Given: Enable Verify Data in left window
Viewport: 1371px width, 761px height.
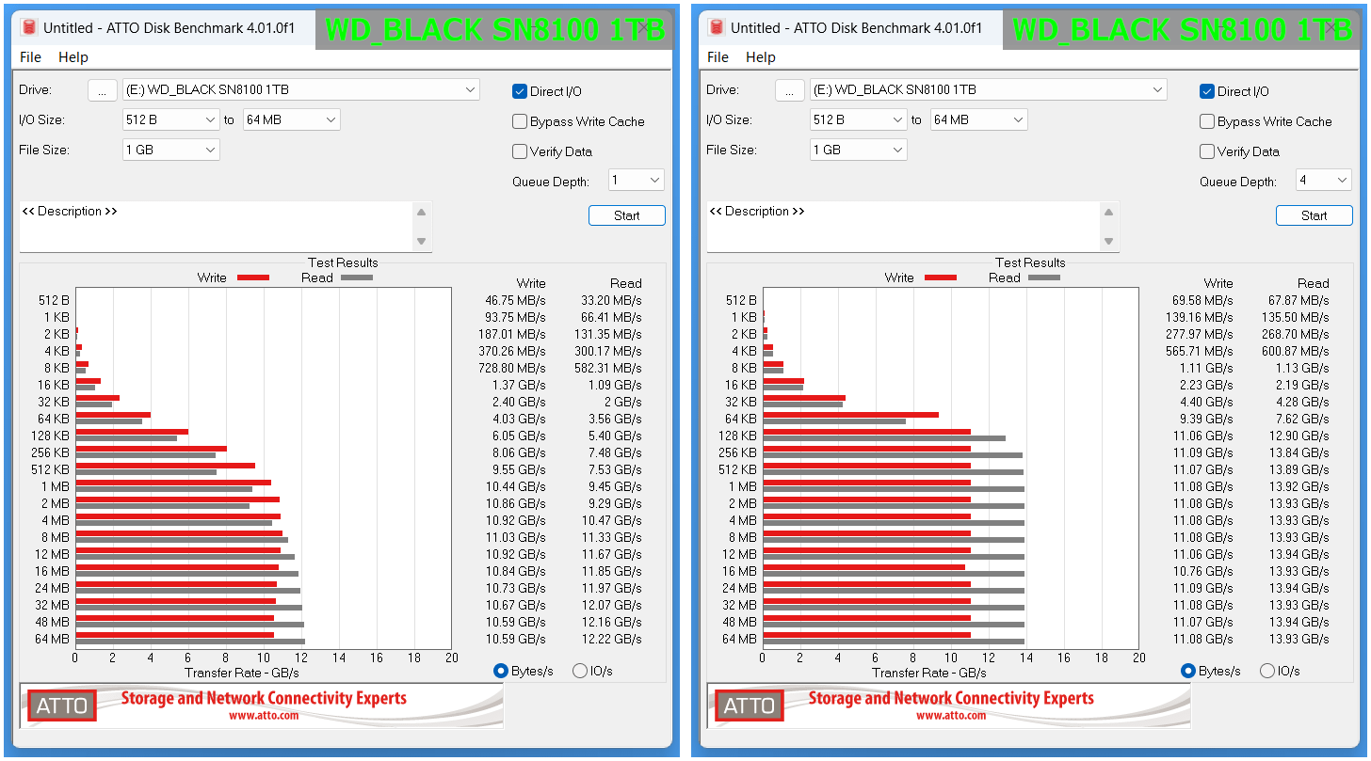Looking at the screenshot, I should [x=519, y=151].
